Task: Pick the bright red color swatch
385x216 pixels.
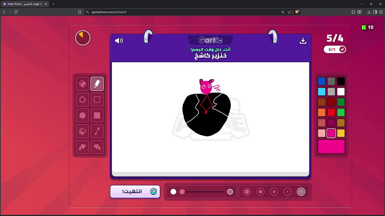Action: [331, 112]
